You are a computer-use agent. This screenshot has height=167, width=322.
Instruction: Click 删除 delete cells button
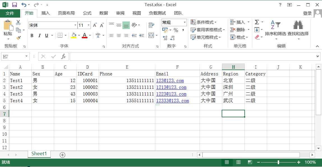click(240, 30)
